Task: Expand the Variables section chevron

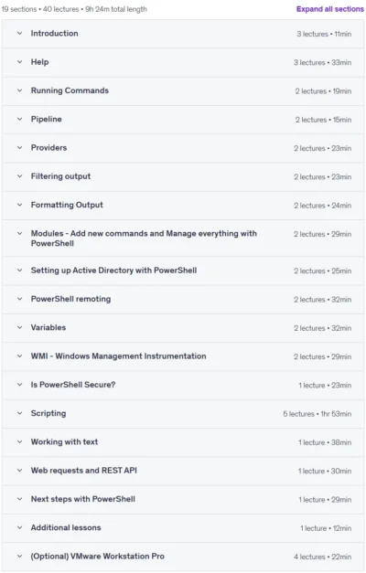Action: (x=20, y=327)
